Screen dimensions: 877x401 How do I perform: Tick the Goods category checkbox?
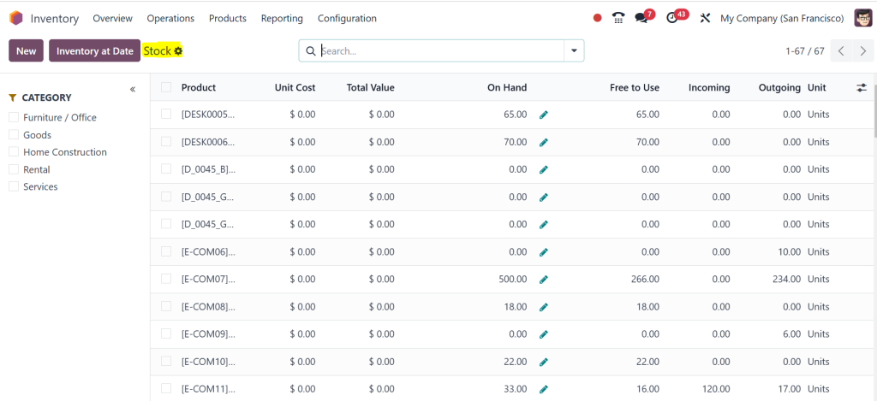coord(14,134)
